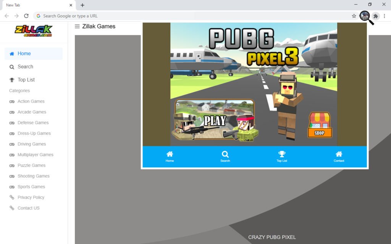Screen dimensions: 391x244
Task: Toggle the hamburger menu beside Zillak Games
Action: [x=77, y=26]
